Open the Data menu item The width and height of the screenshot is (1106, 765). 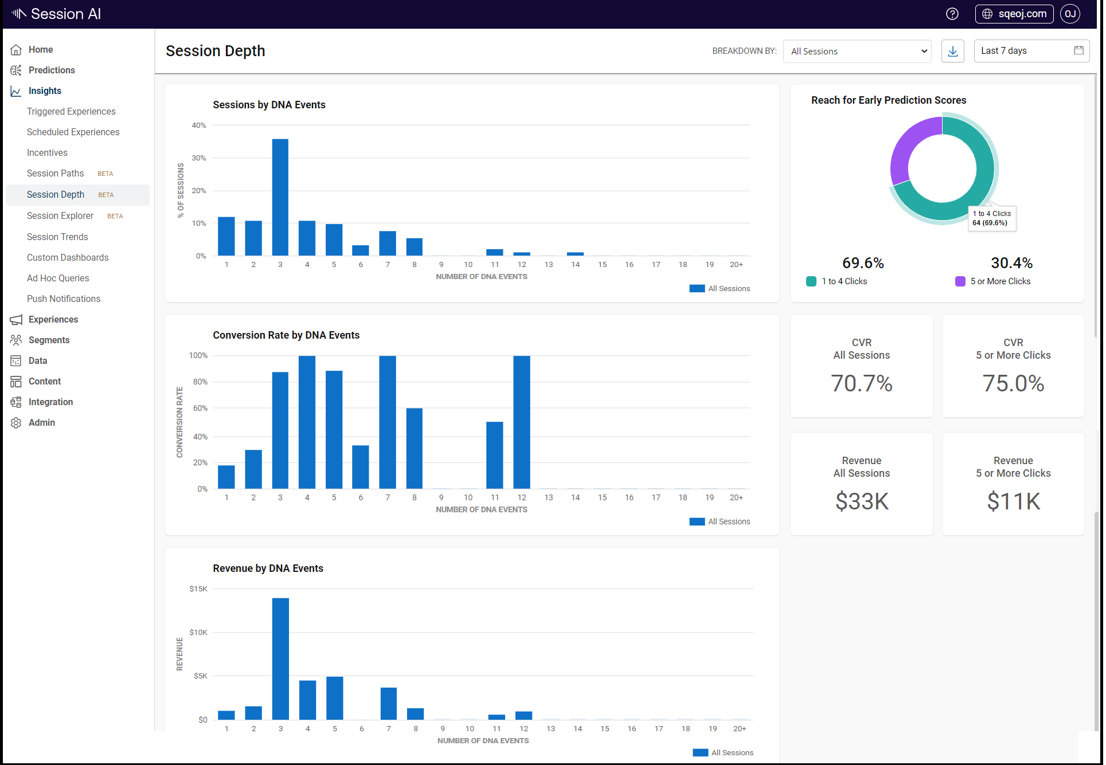click(38, 361)
